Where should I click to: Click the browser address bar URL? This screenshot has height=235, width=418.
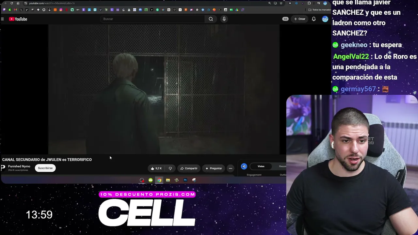[52, 3]
